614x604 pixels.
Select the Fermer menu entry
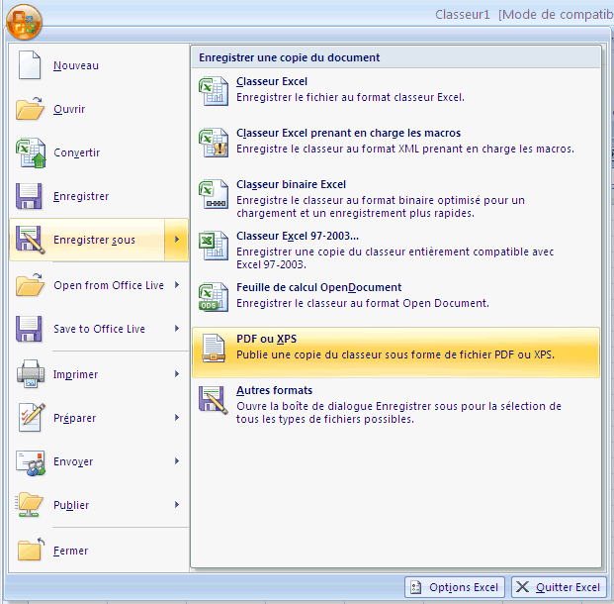(99, 550)
